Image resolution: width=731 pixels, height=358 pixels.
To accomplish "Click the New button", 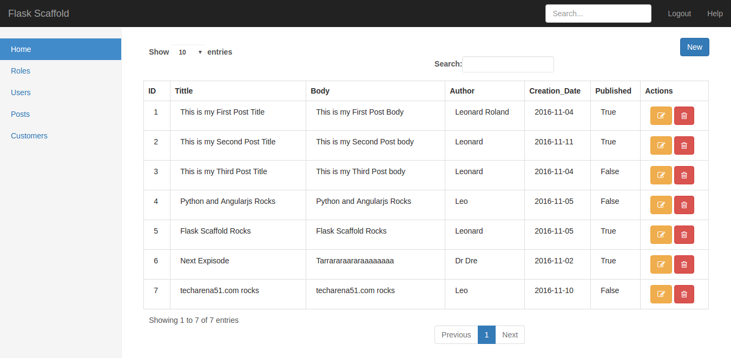I will pos(694,47).
